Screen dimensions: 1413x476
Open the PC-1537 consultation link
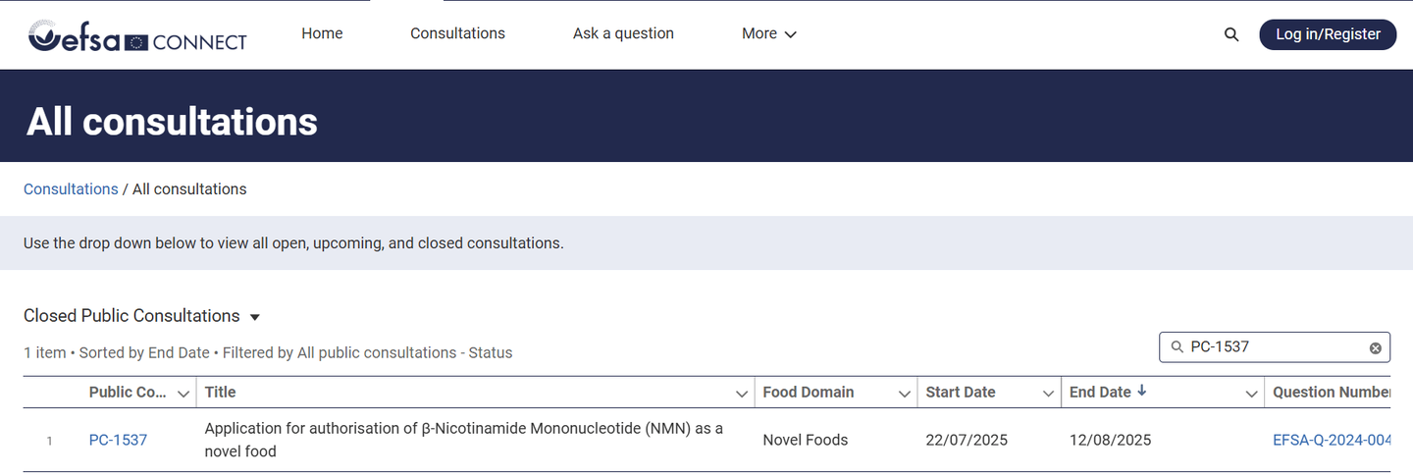tap(118, 440)
